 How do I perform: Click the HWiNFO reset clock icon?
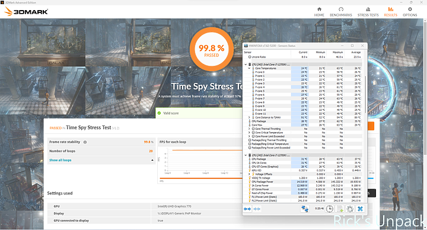330,209
